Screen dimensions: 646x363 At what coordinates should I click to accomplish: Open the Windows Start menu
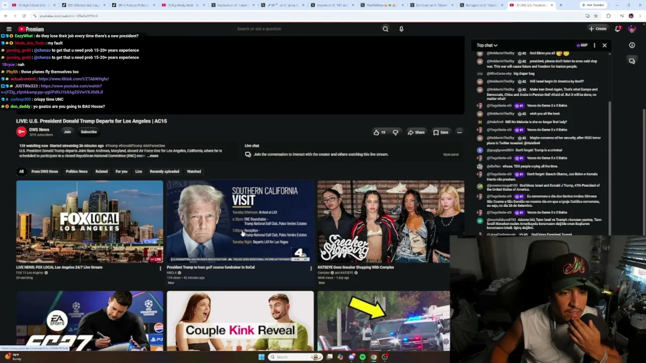261,357
